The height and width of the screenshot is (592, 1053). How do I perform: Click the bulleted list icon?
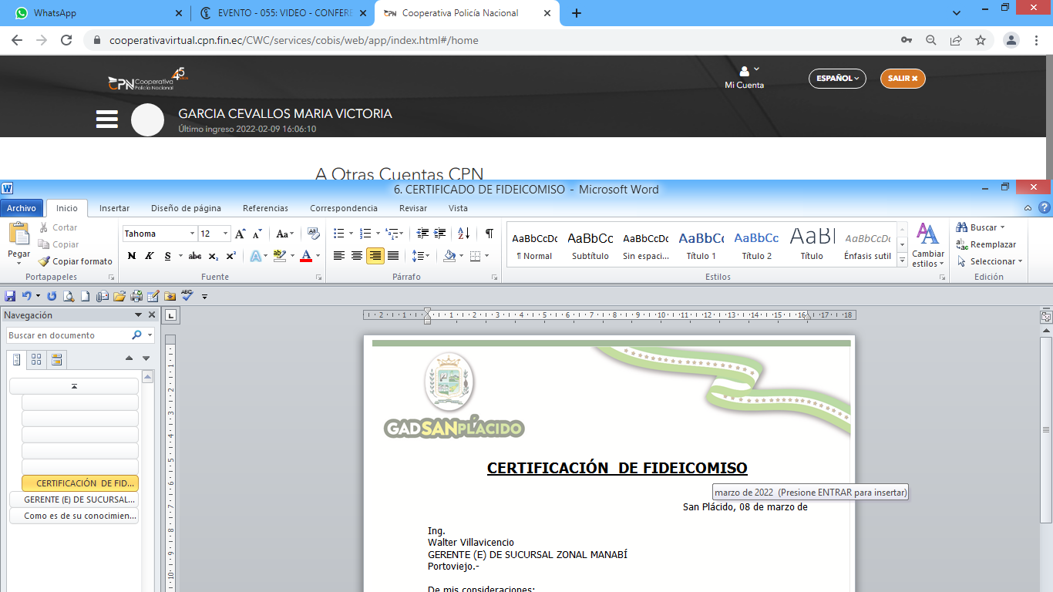[338, 234]
